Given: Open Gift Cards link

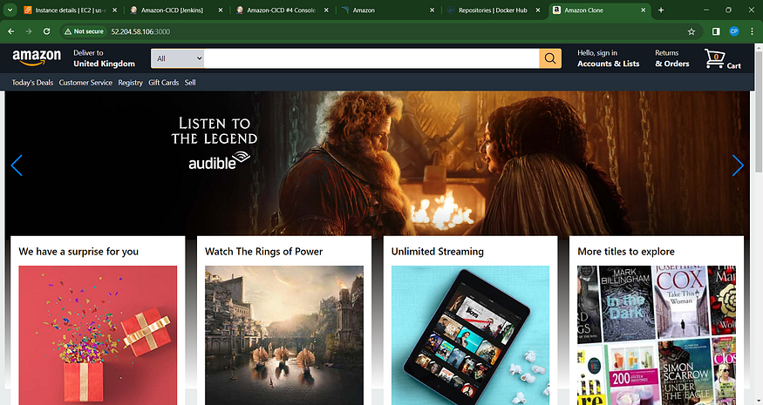Looking at the screenshot, I should click(164, 83).
